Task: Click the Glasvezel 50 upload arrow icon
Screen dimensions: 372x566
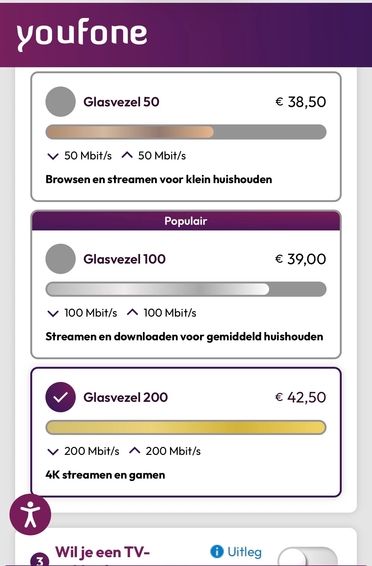Action: [x=127, y=155]
